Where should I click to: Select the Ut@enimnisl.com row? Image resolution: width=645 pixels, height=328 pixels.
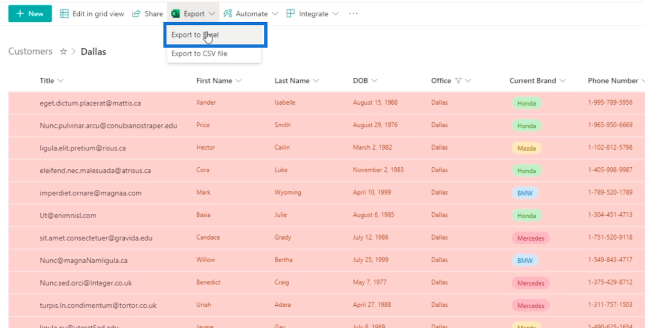[21, 215]
